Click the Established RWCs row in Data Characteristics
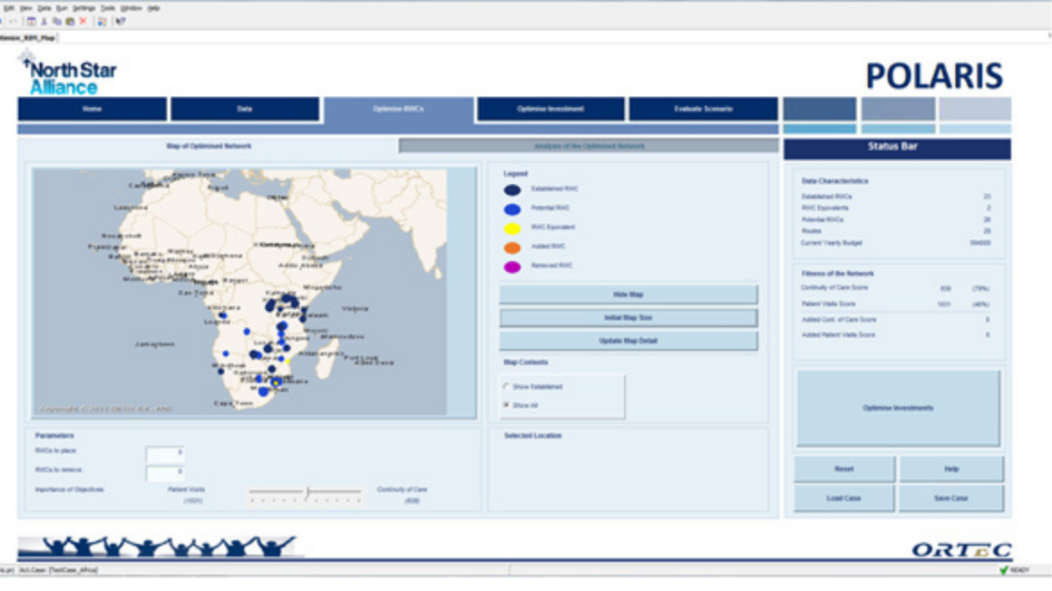Viewport: 1052px width, 591px height. (x=896, y=197)
